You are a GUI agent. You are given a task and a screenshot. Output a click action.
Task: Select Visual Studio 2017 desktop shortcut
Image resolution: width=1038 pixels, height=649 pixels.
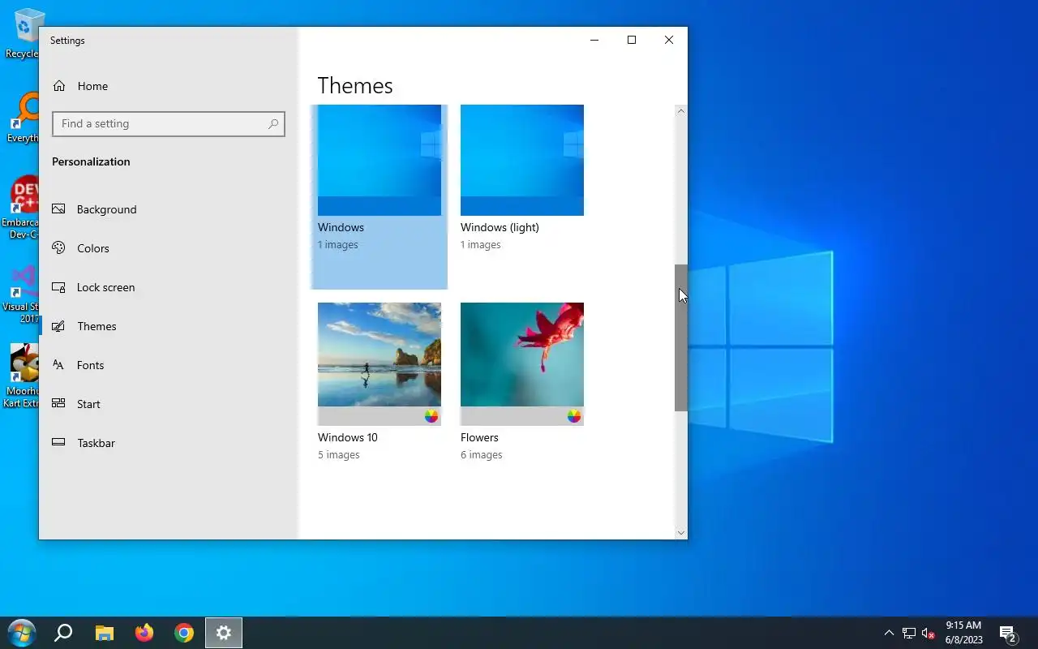pyautogui.click(x=24, y=294)
